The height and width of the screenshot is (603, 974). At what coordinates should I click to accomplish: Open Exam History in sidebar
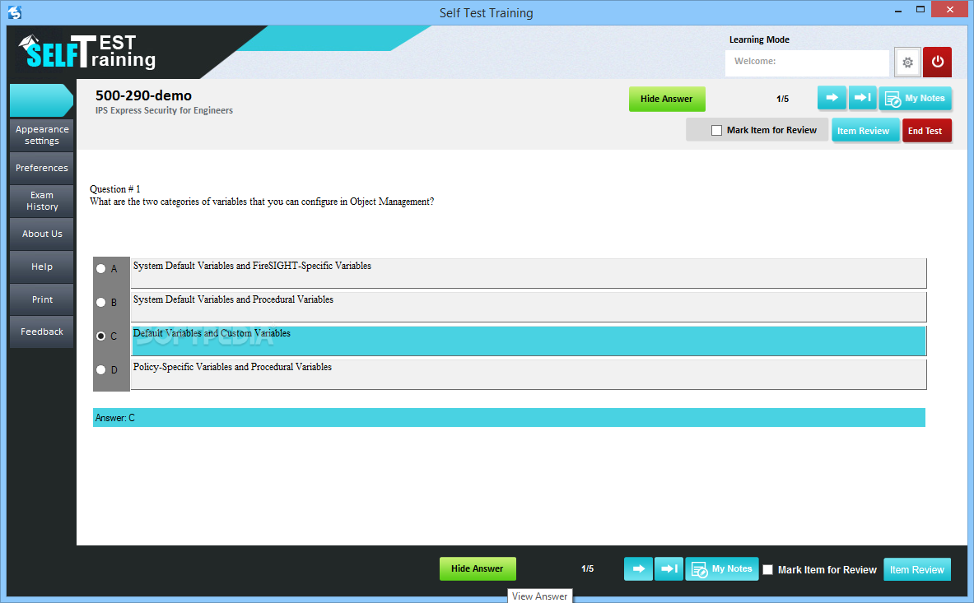coord(42,201)
